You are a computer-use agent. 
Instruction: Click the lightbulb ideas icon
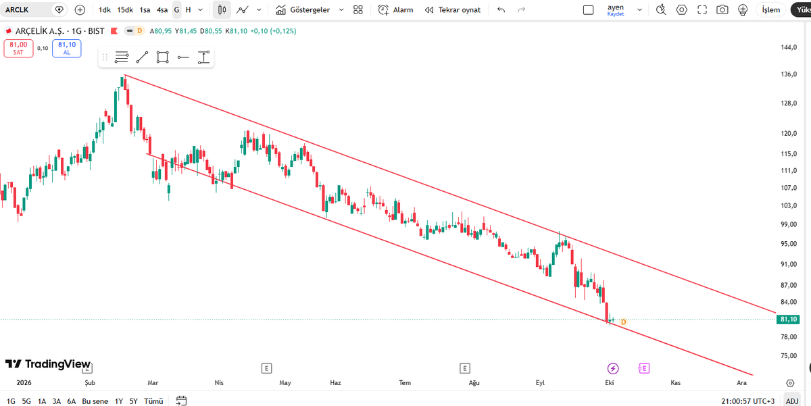[x=743, y=10]
